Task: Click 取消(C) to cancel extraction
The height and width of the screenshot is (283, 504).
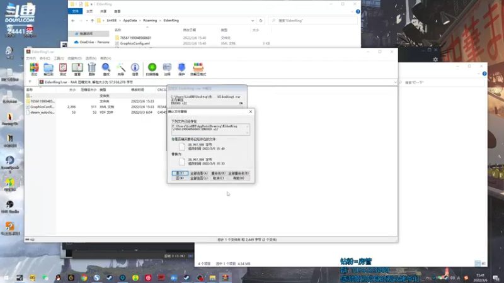Action: coord(218,178)
